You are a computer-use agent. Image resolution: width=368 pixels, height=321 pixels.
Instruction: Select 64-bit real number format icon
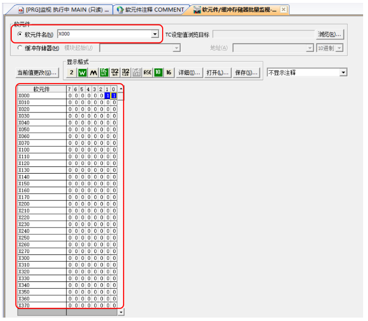click(x=136, y=72)
